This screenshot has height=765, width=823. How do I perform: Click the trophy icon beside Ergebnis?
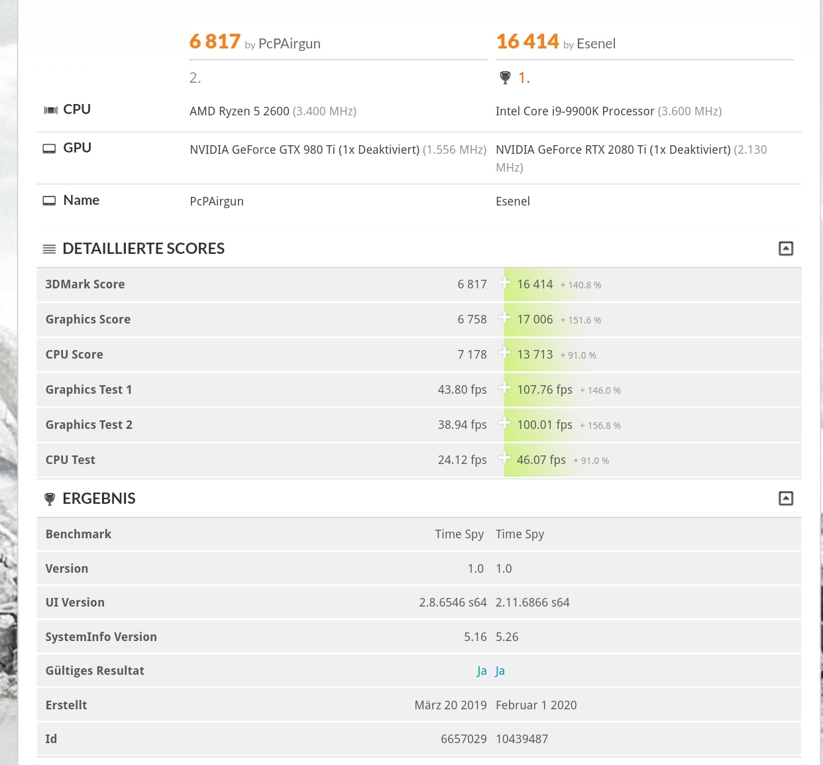(49, 499)
